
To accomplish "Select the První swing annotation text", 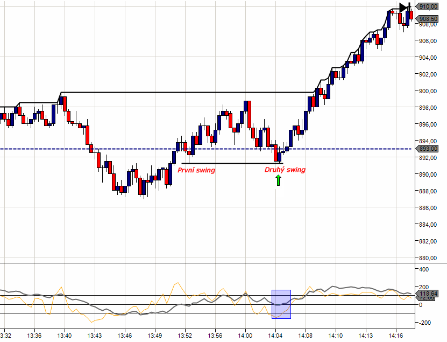I will point(196,170).
